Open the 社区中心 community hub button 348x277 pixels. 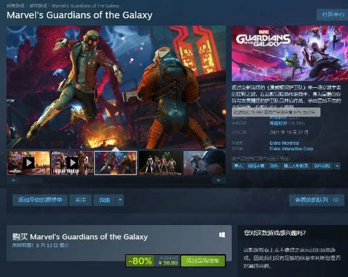(x=333, y=15)
